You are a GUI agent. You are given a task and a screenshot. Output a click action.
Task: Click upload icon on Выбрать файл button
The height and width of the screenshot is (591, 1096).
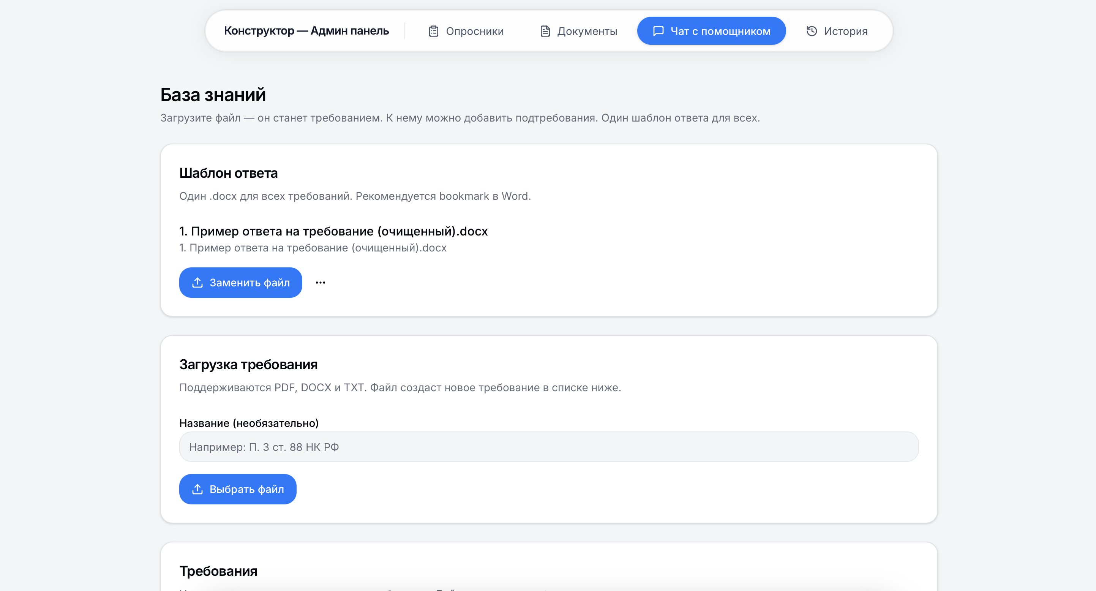click(197, 489)
